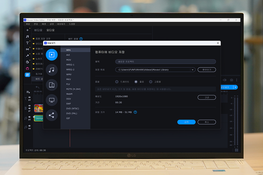This screenshot has width=263, height=175.
Task: Open the Titles T panel in sidebar
Action: [x=27, y=43]
